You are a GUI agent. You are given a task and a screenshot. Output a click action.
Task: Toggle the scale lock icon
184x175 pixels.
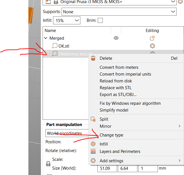(x=48, y=164)
